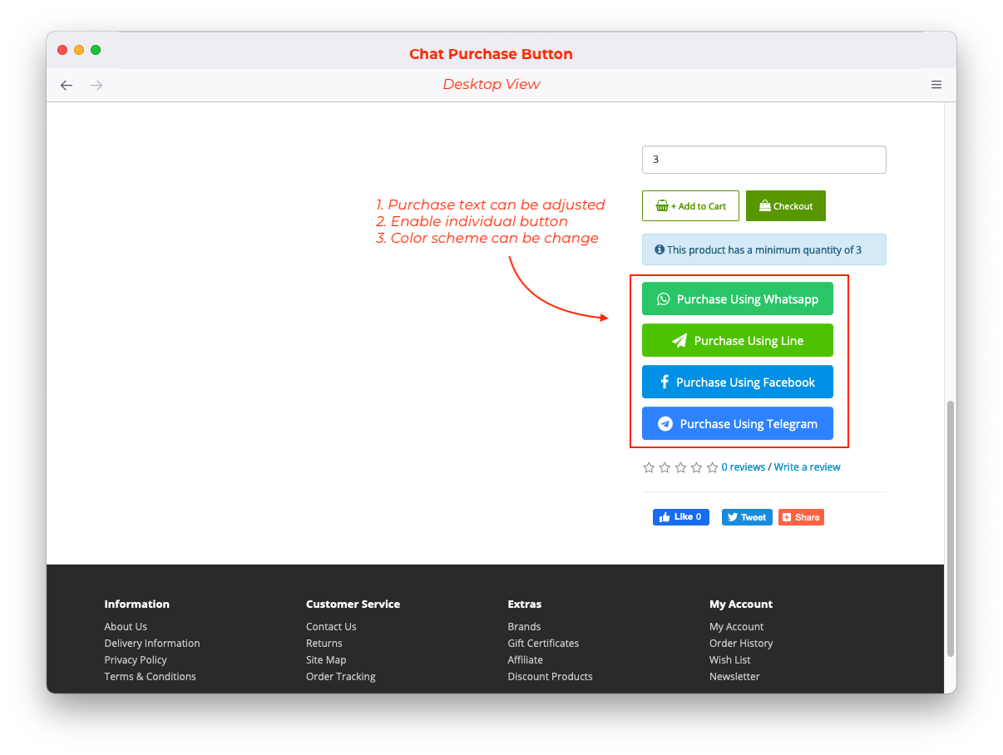Open Affiliate footer link

point(526,660)
